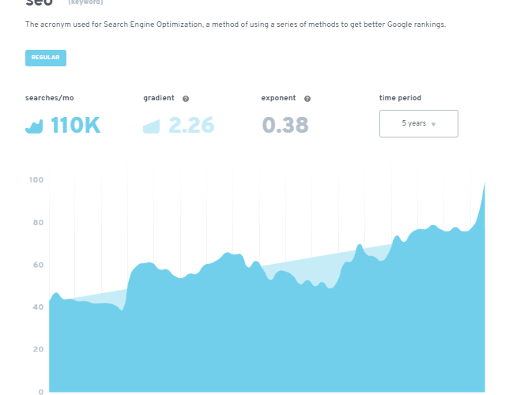Select the 0.38 exponent value
The image size is (509, 395).
(x=285, y=125)
